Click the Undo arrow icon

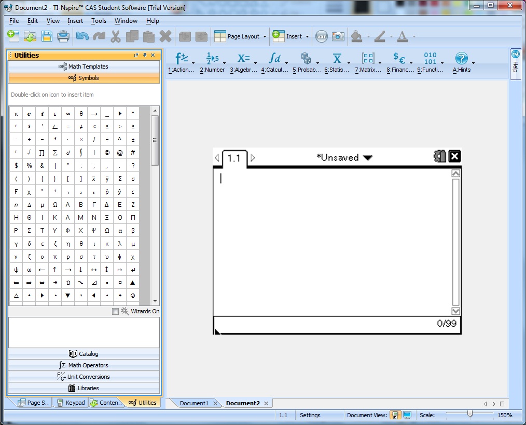click(x=82, y=36)
